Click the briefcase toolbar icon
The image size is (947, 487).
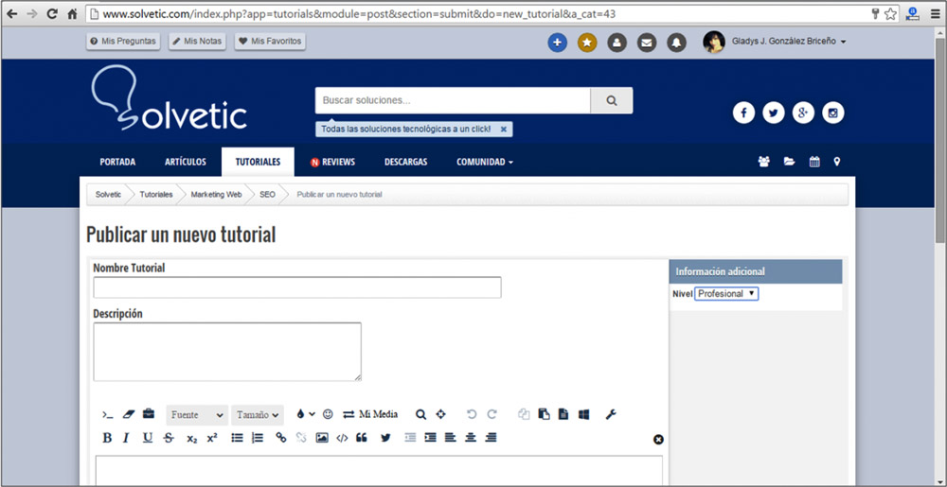[148, 414]
